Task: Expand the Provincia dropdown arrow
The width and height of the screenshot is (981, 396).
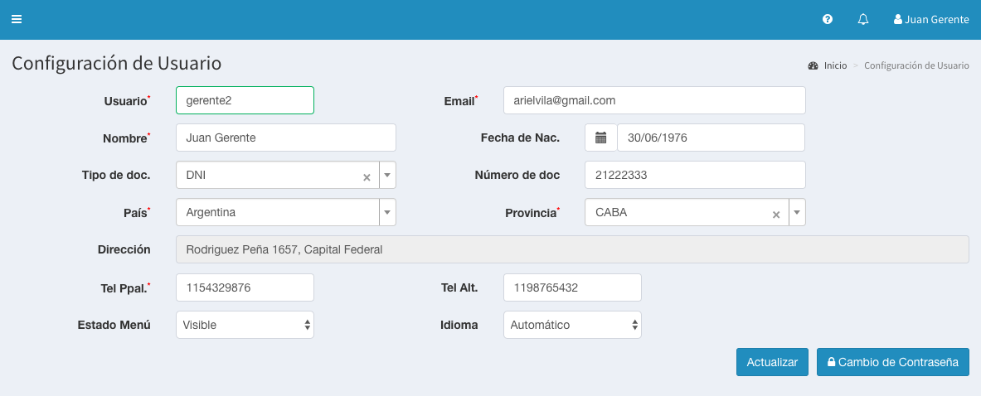Action: [x=797, y=213]
